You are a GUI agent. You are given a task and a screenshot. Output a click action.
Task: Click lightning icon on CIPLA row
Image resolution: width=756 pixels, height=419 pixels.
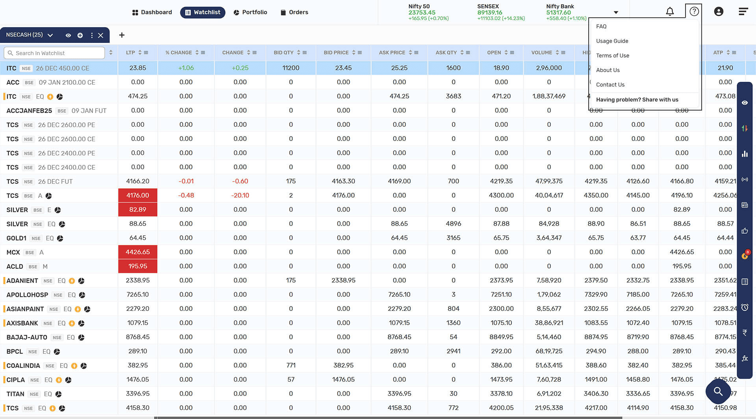coord(59,380)
